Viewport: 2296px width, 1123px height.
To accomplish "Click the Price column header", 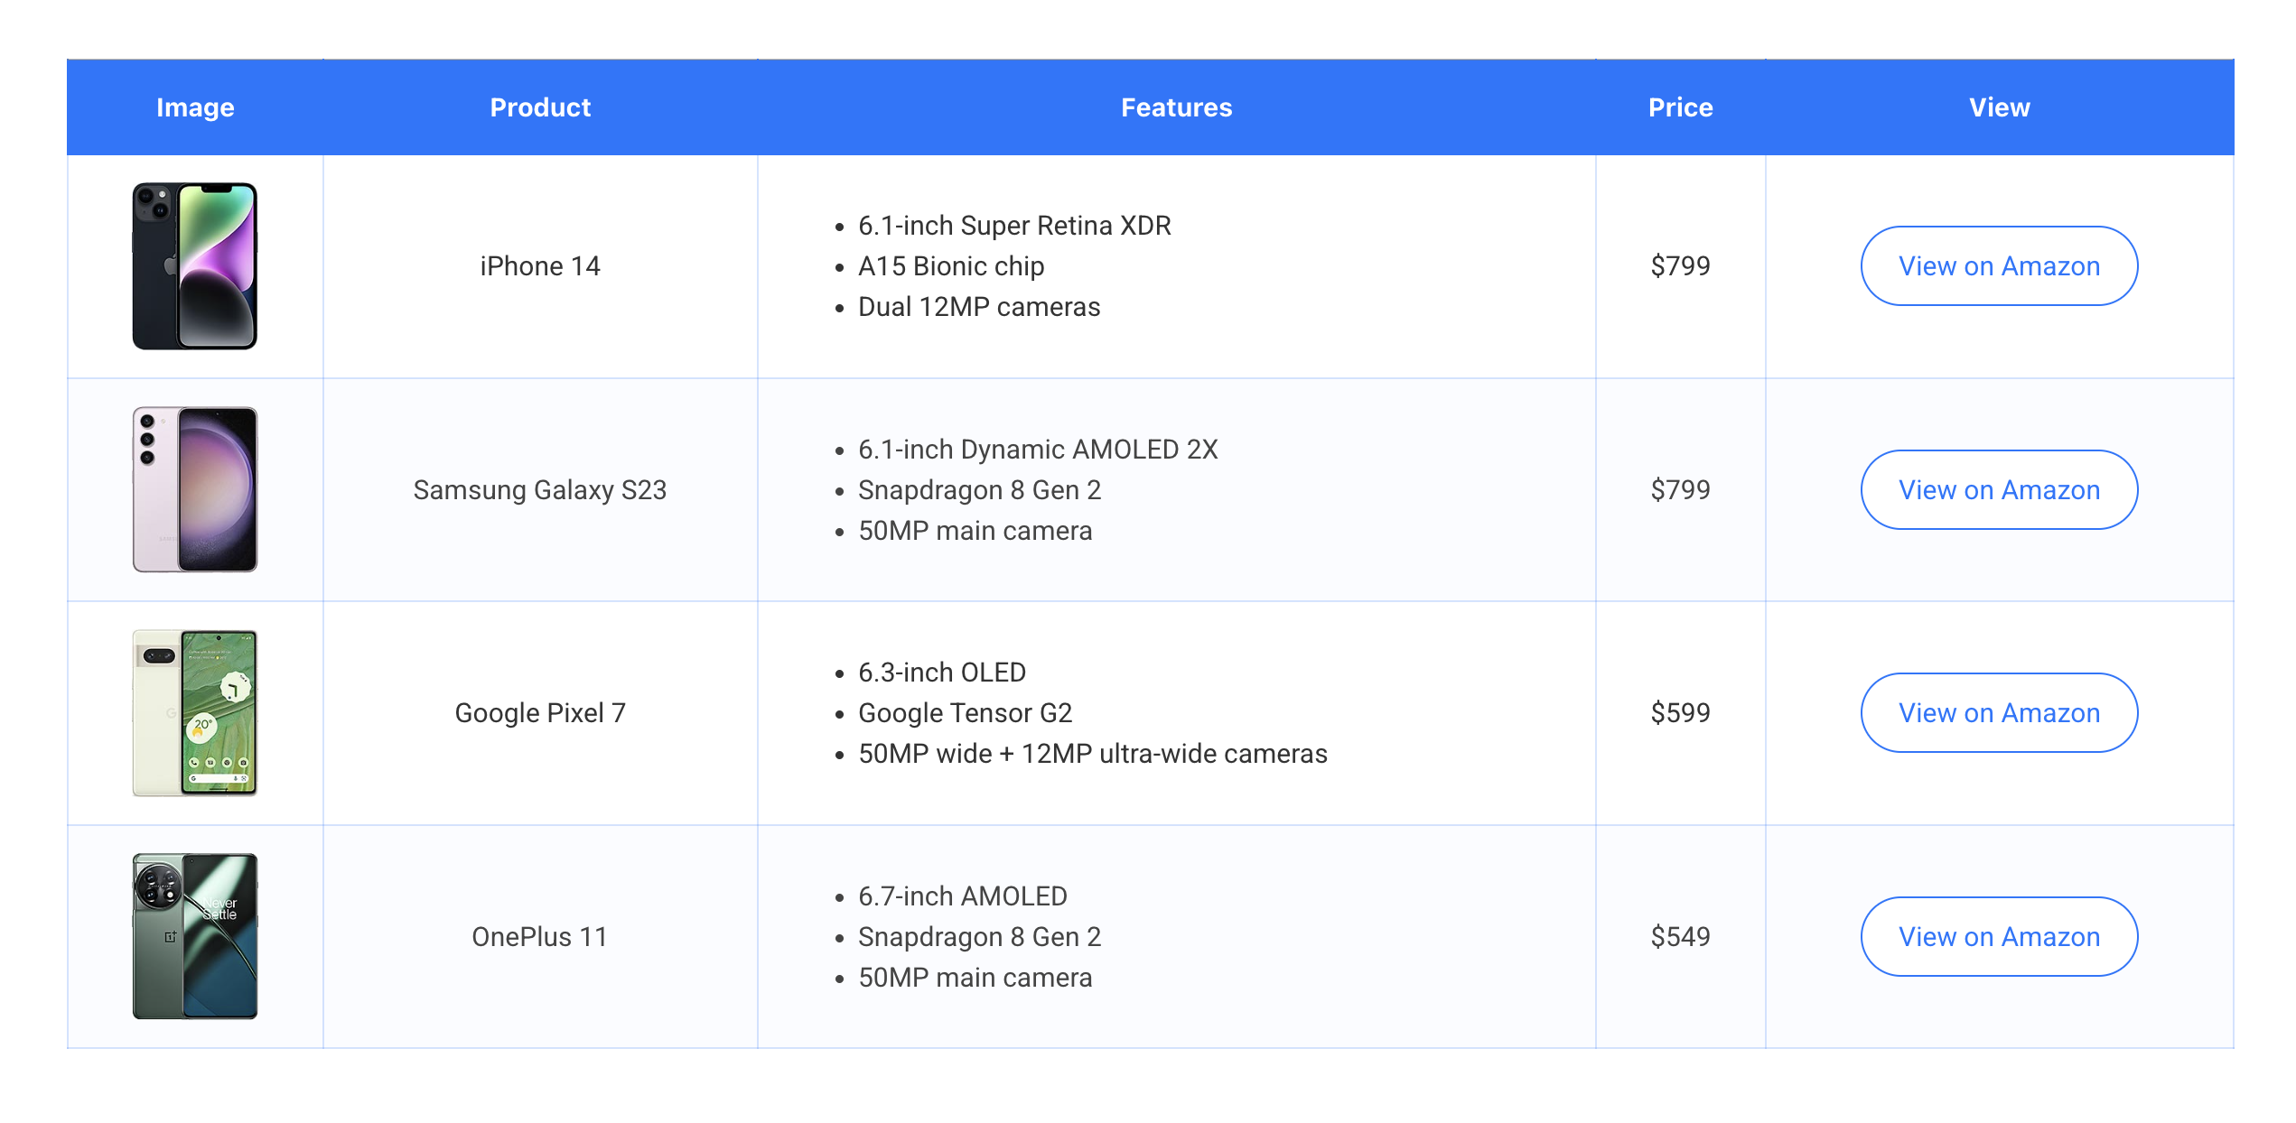I will pos(1680,107).
